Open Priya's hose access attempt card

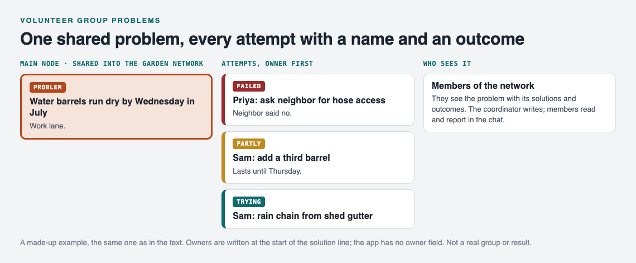click(318, 100)
